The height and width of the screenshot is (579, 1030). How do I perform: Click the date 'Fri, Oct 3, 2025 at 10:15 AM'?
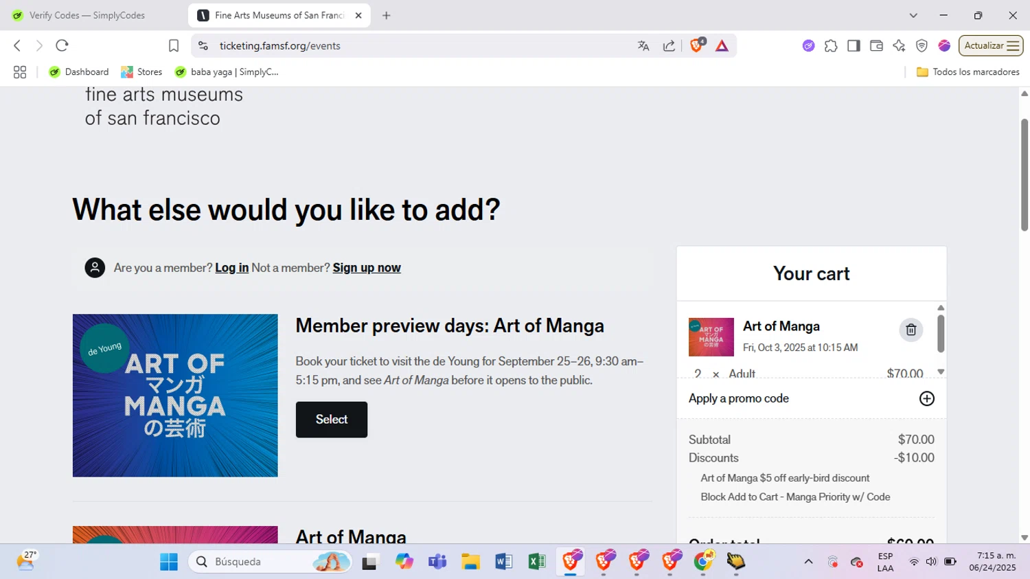click(800, 348)
